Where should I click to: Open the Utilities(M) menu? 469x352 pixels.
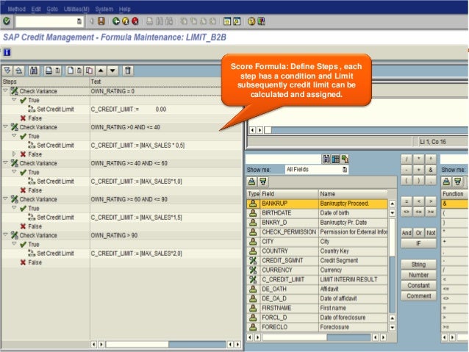coord(76,10)
